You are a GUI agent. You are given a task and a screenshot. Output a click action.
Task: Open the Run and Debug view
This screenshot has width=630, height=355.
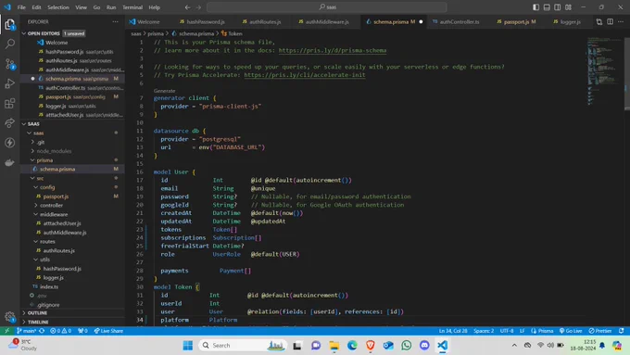point(9,83)
